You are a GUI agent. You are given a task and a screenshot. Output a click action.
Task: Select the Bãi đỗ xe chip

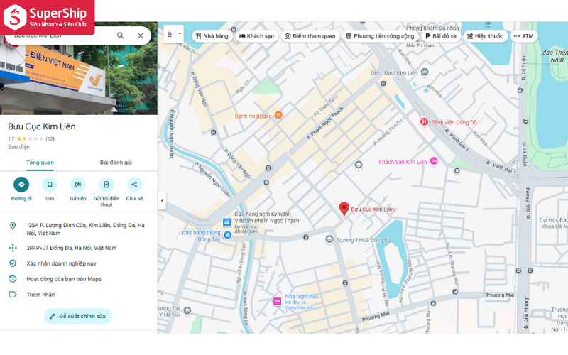(x=440, y=36)
